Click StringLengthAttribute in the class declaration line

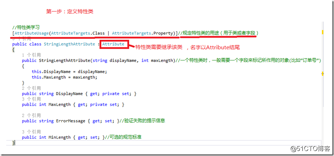[x=69, y=44]
